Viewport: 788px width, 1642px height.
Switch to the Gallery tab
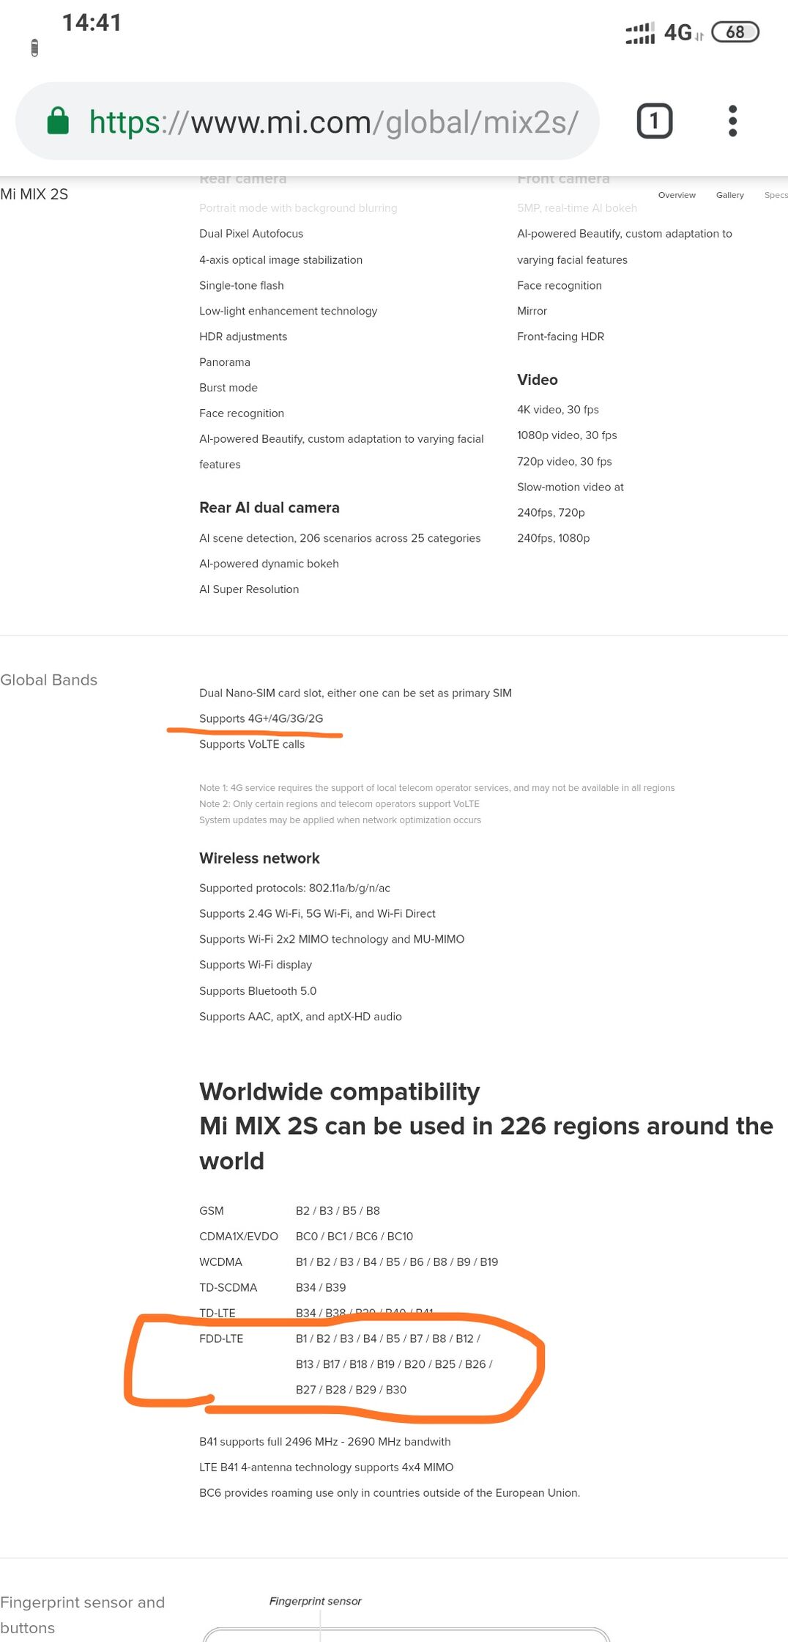click(x=730, y=195)
